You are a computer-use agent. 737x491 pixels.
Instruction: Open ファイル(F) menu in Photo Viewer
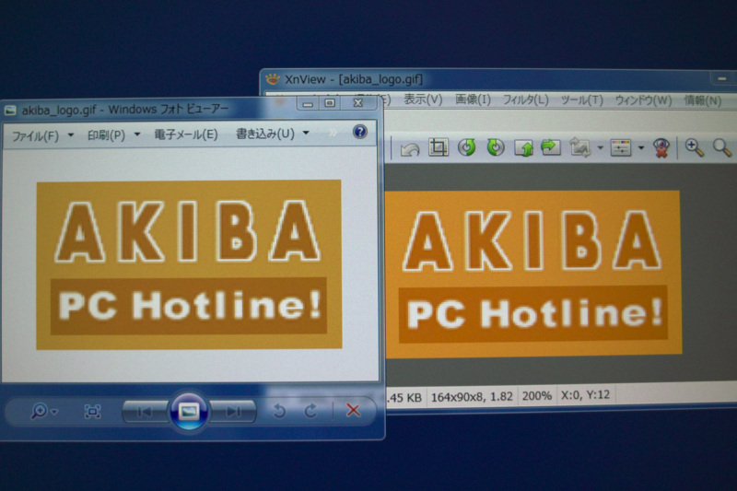point(35,136)
